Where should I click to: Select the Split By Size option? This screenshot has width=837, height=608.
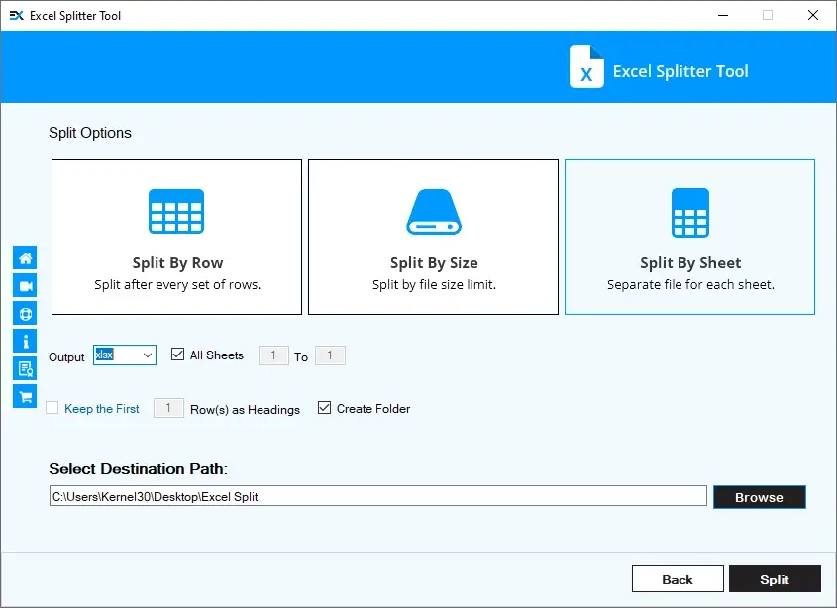coord(433,238)
